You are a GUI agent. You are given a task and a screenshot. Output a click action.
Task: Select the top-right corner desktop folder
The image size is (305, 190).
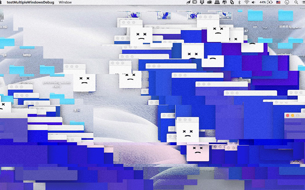tap(286, 15)
